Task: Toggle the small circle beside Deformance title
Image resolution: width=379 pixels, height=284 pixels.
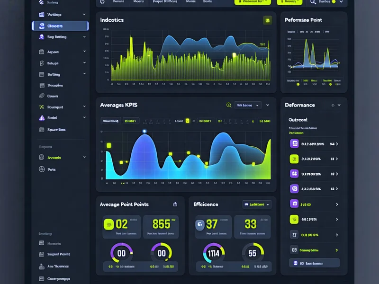Action: click(x=333, y=105)
